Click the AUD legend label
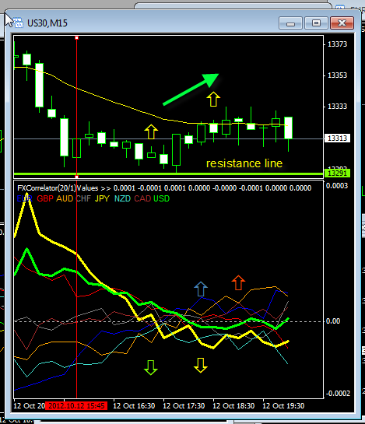This screenshot has height=424, width=365. pos(65,198)
